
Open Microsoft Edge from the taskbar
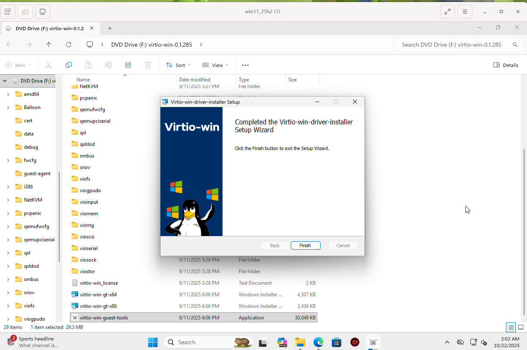tap(318, 342)
